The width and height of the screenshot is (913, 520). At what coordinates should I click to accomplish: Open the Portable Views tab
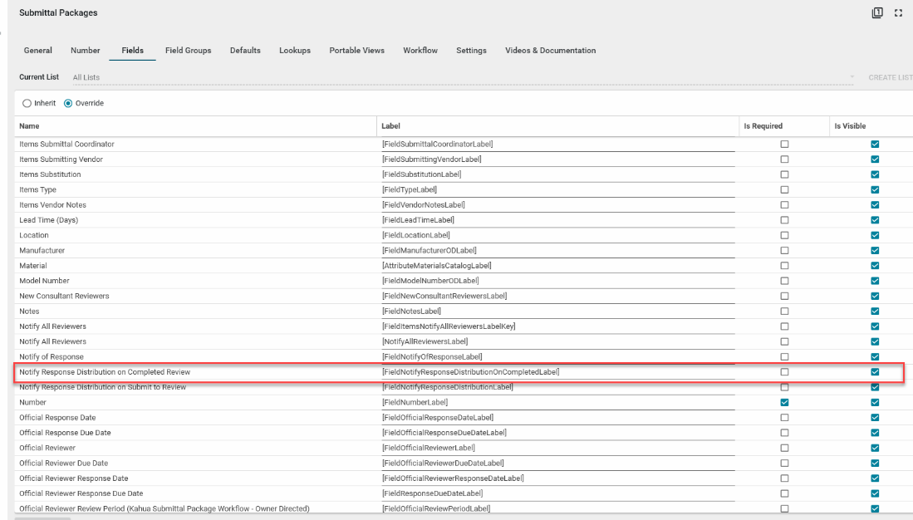coord(356,51)
